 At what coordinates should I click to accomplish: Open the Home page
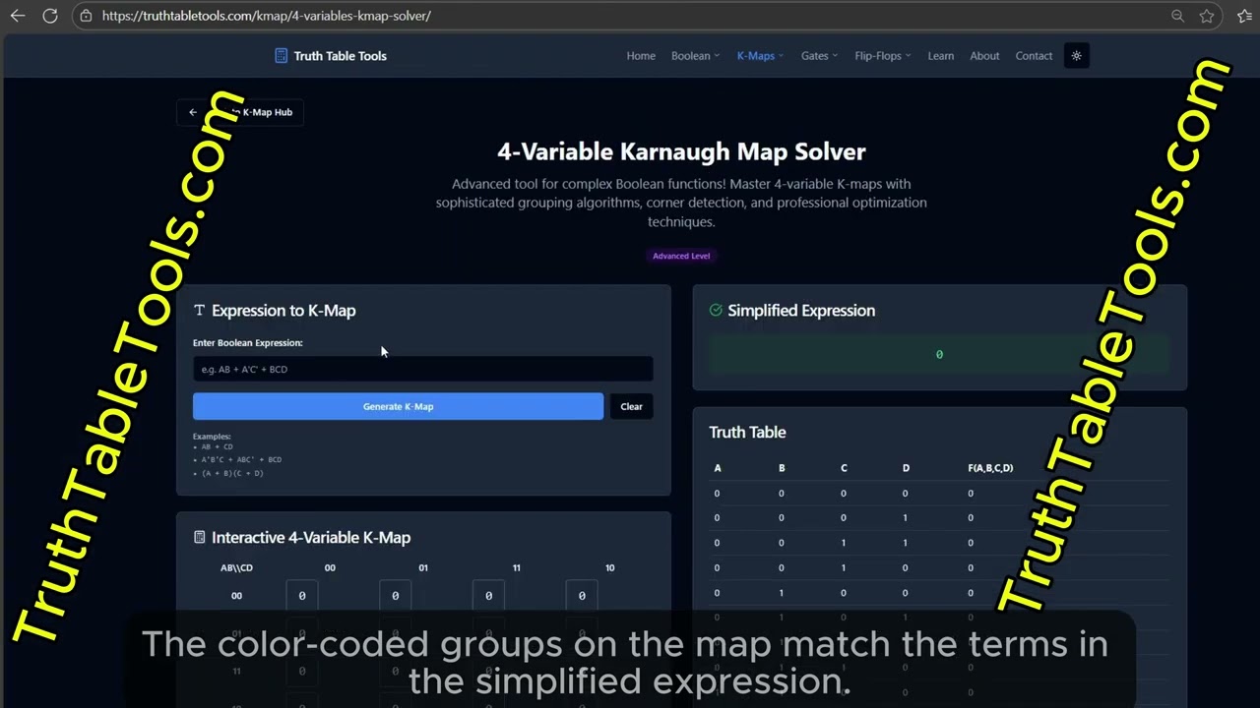(x=641, y=56)
